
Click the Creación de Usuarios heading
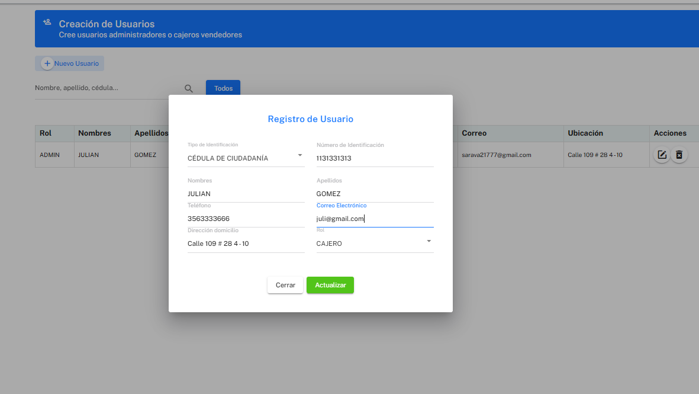pos(107,24)
